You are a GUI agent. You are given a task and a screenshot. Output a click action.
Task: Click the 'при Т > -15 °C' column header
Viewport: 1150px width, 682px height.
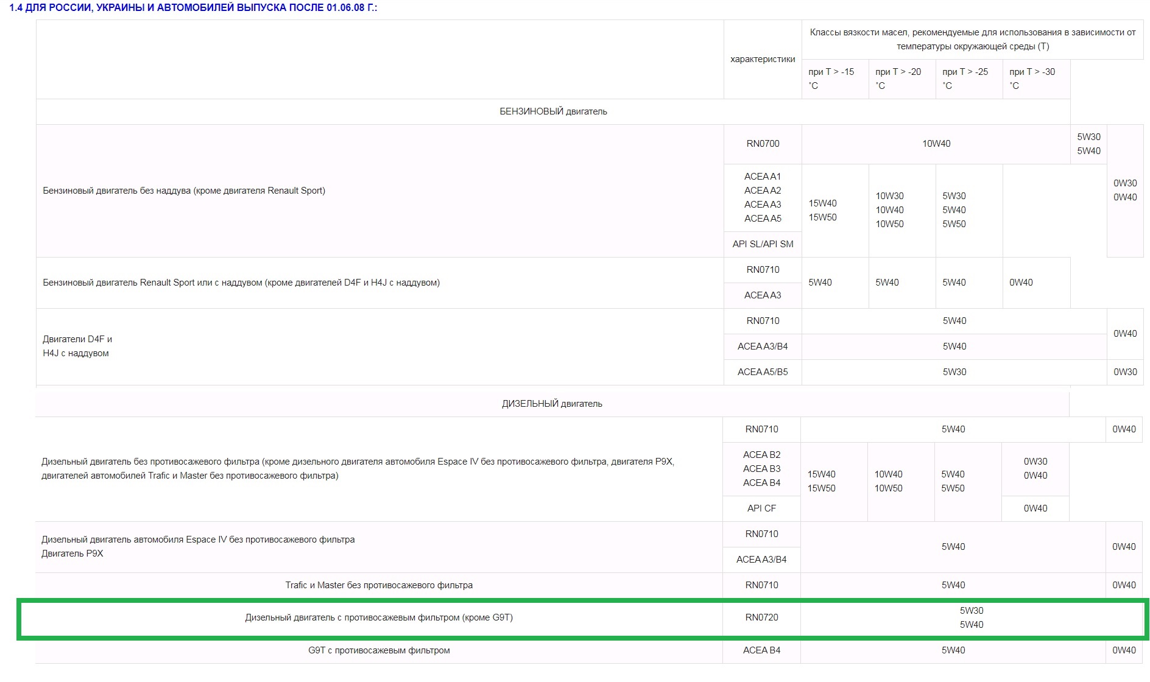click(835, 79)
